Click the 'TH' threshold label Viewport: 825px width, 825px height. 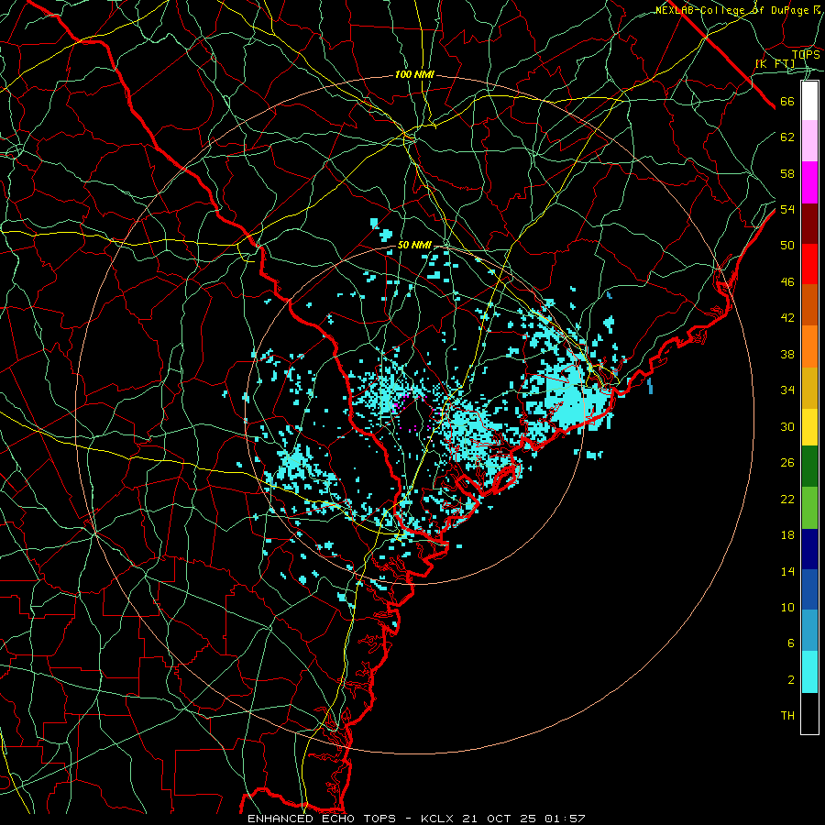click(x=787, y=716)
